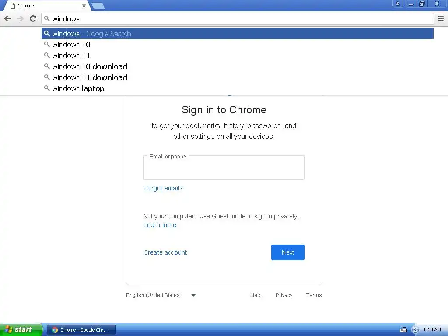
Task: Click the blue Next button
Action: click(x=288, y=252)
